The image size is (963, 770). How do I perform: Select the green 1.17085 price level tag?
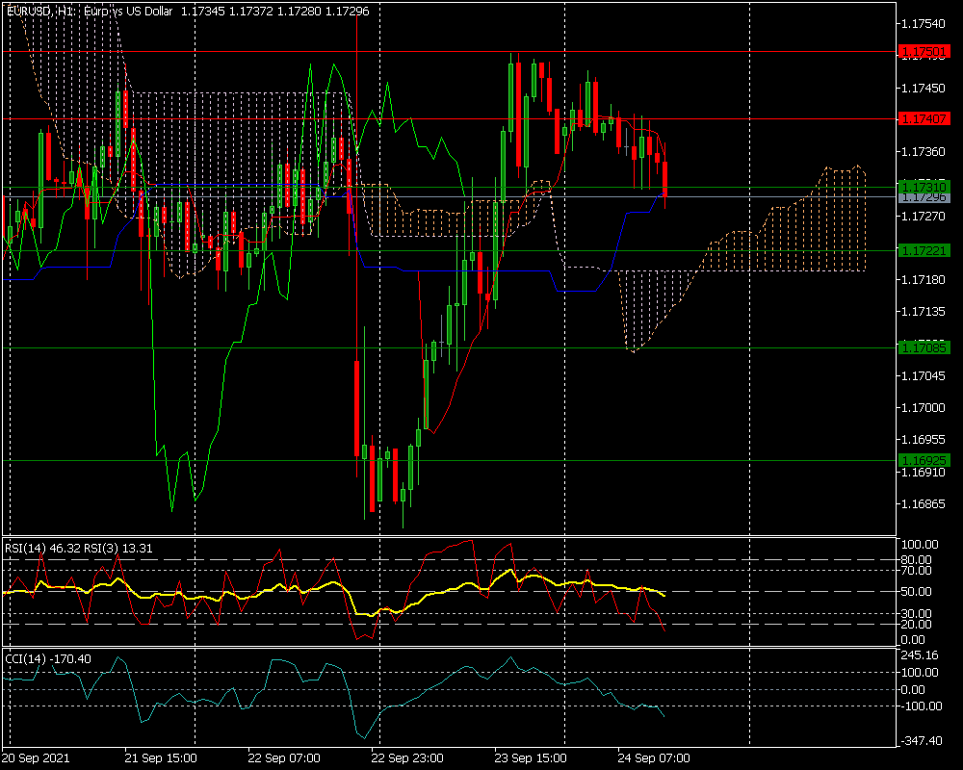tap(924, 346)
